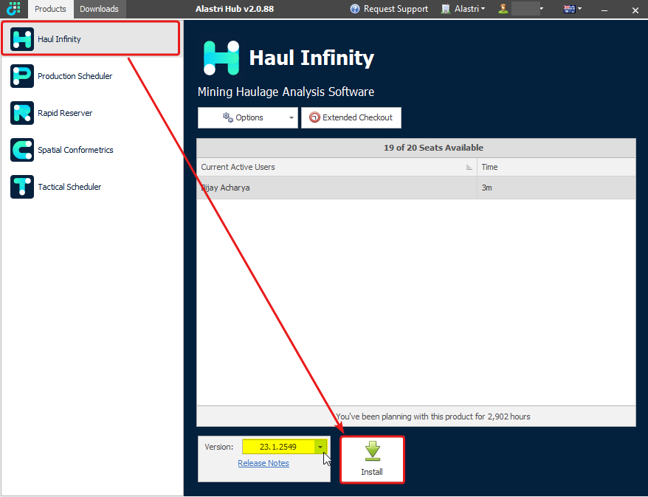Viewport: 648px width, 497px height.
Task: Click the sort icon in Current Active Users header
Action: coord(469,168)
